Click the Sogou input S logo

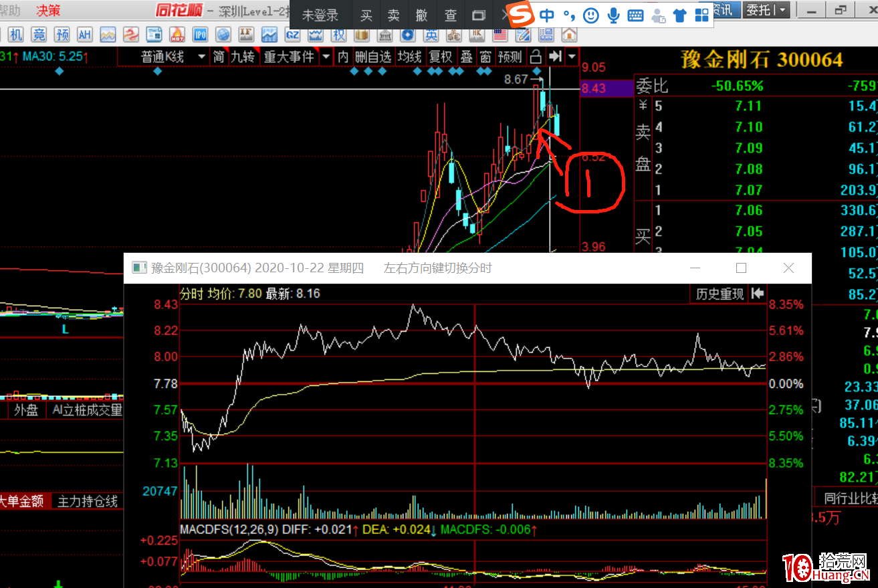coord(521,15)
